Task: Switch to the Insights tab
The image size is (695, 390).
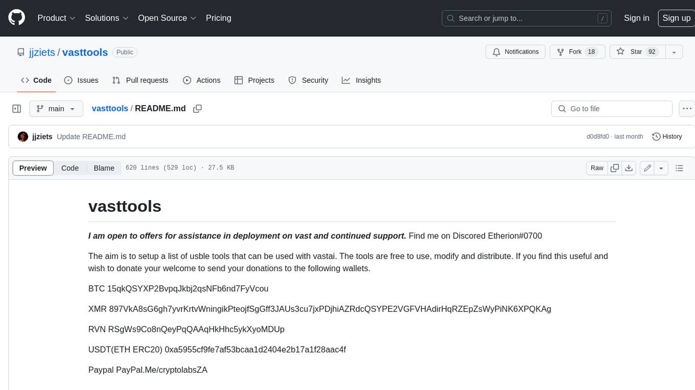Action: tap(361, 80)
